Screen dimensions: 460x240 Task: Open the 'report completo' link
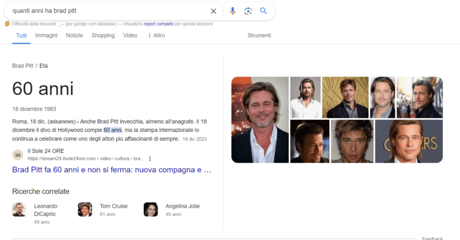pyautogui.click(x=159, y=24)
